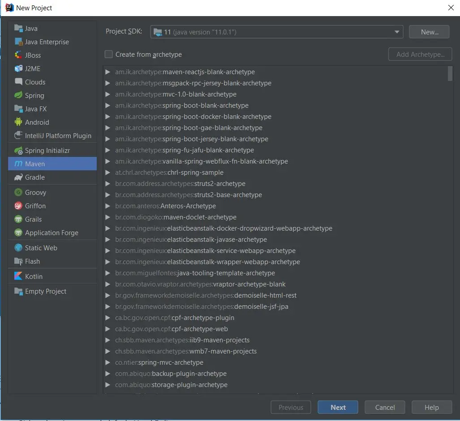
Task: Open the Project SDK dropdown arrow
Action: click(397, 32)
